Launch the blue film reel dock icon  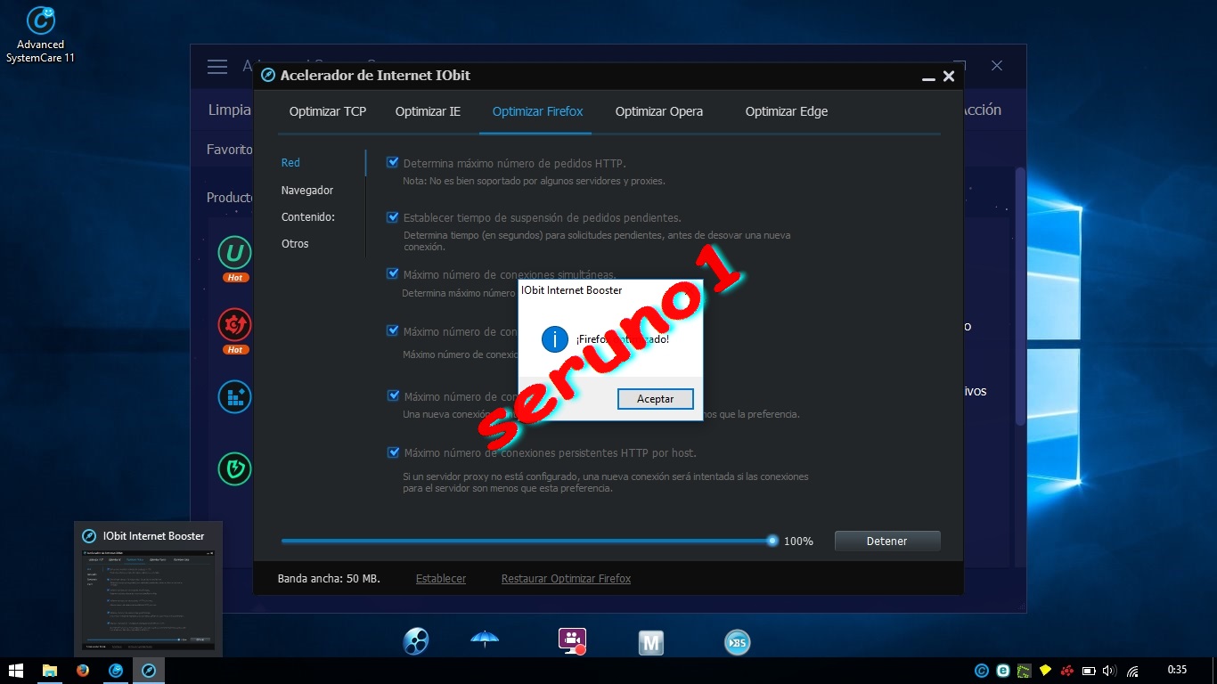click(416, 641)
